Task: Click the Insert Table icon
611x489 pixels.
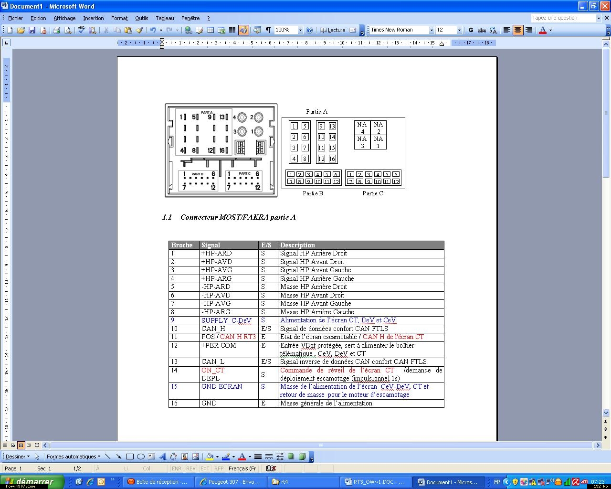Action: tap(211, 30)
